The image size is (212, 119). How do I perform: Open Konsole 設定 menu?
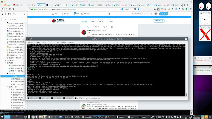64,42
